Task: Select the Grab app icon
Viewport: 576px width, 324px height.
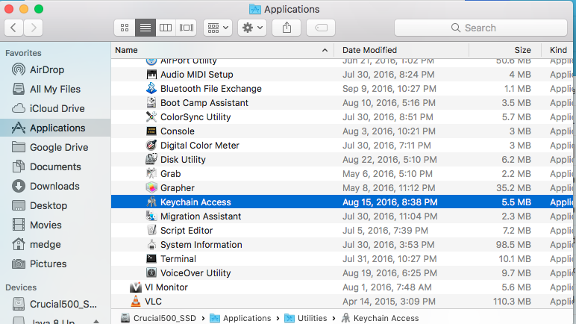Action: (151, 174)
